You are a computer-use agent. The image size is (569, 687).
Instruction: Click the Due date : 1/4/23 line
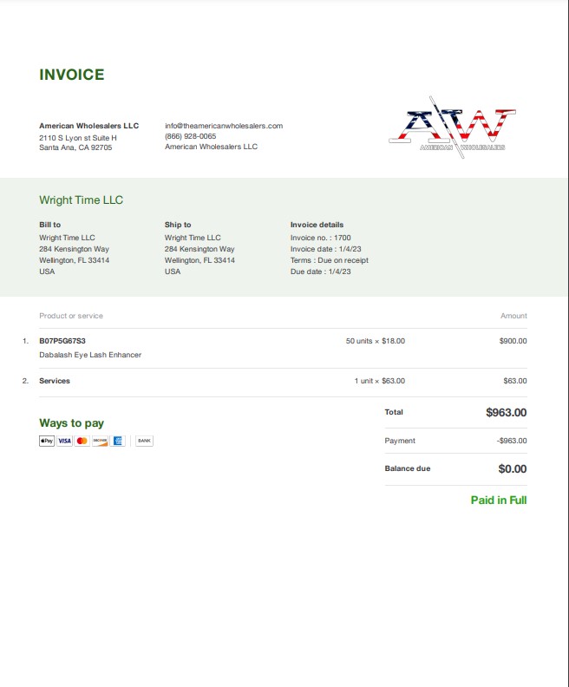point(321,272)
